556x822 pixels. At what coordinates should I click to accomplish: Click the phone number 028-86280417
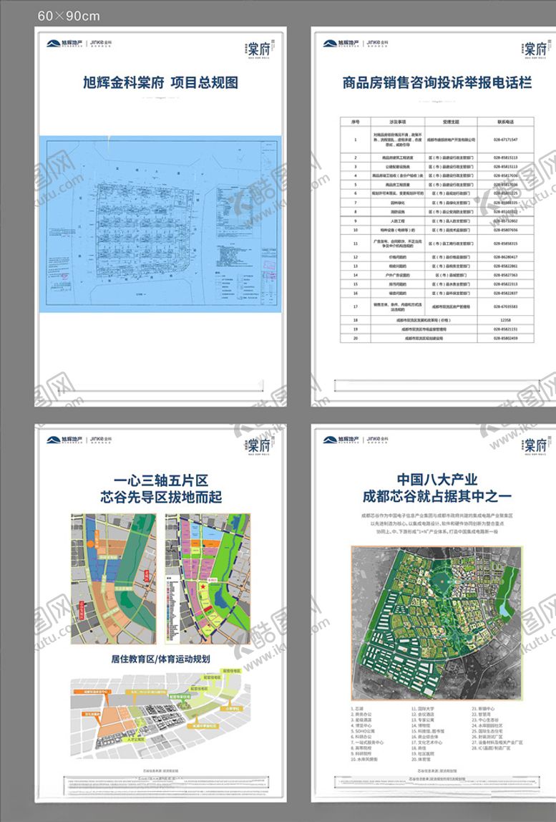point(506,257)
